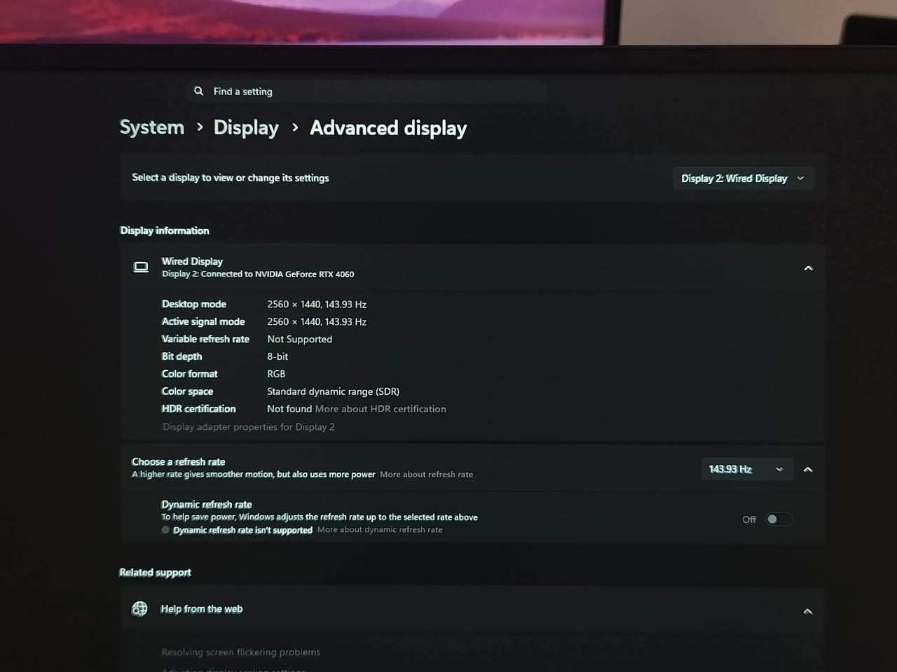
Task: Click the Find a setting search field
Action: point(367,91)
